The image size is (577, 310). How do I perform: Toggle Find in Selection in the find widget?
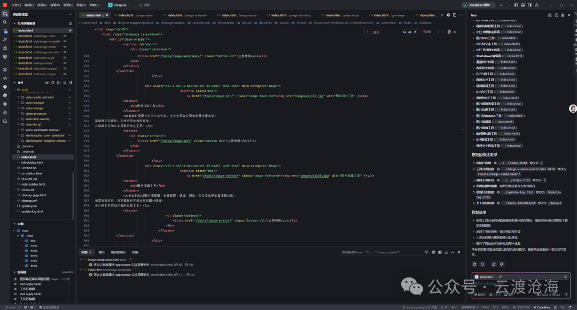coord(449,32)
